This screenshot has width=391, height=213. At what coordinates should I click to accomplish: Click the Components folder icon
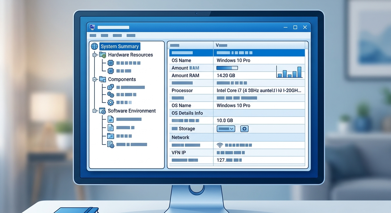click(103, 79)
